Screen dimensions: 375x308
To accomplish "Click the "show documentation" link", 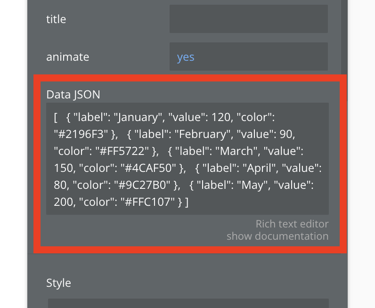I will [277, 236].
